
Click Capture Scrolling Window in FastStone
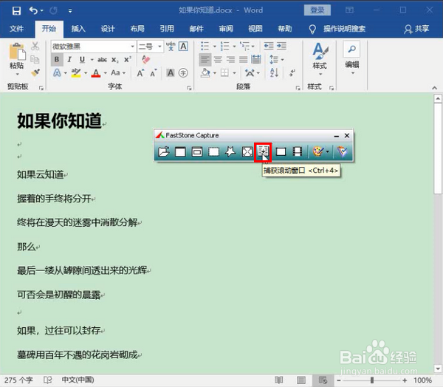[x=263, y=152]
